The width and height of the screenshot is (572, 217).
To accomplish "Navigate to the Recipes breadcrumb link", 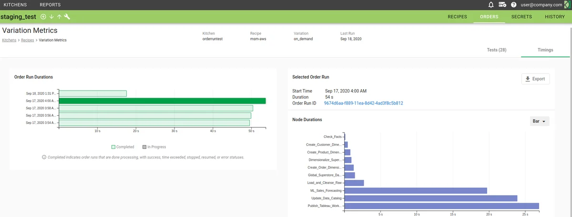I will [27, 40].
